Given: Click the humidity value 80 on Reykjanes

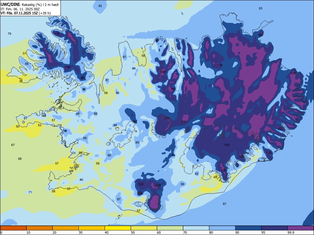Looking at the screenshot, I should [x=81, y=180].
